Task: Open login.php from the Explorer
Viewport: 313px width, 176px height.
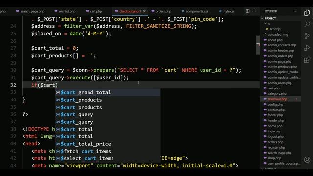Action: coord(280,132)
